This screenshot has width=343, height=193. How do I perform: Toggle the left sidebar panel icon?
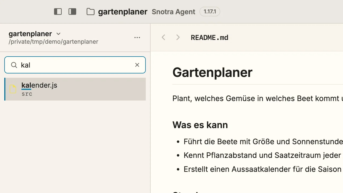tap(58, 12)
